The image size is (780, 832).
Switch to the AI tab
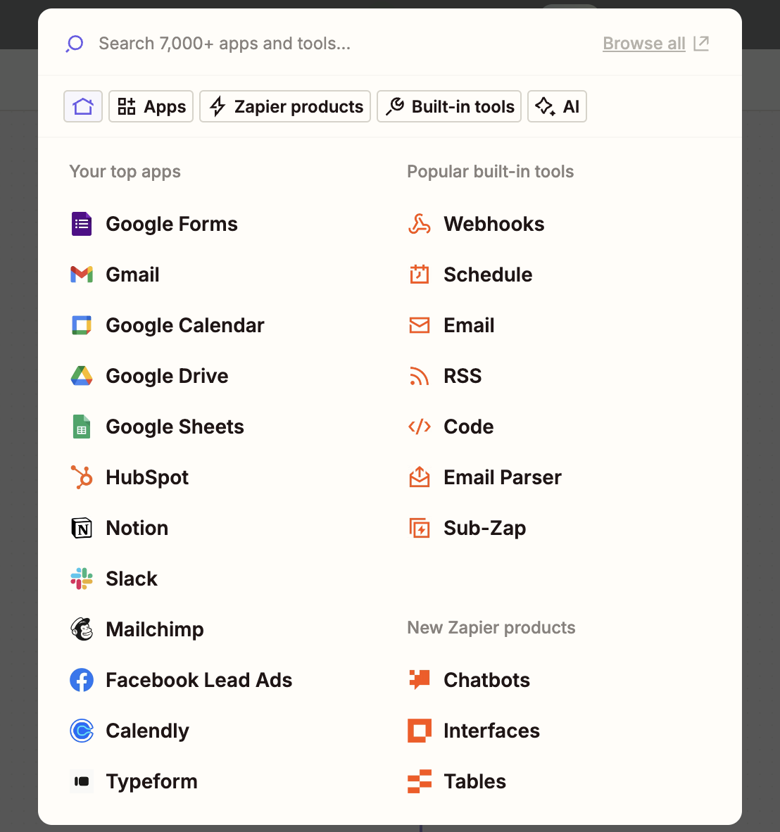[557, 106]
